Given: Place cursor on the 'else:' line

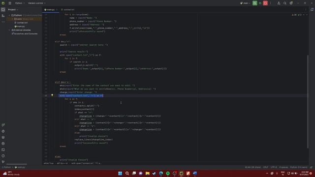Looking at the screenshot, I should pos(58,156).
